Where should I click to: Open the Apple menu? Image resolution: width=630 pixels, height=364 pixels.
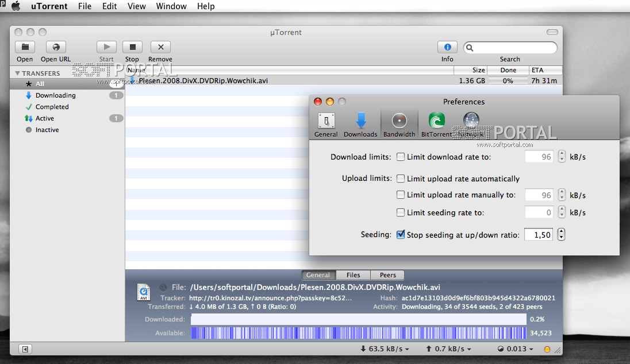[16, 6]
